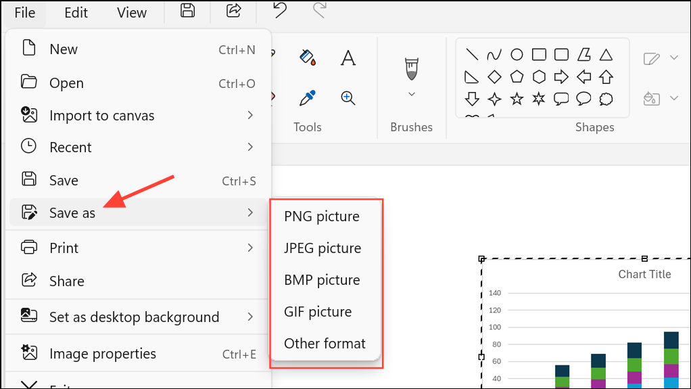The image size is (691, 389).
Task: Select the Brushes tool icon
Action: tap(411, 68)
